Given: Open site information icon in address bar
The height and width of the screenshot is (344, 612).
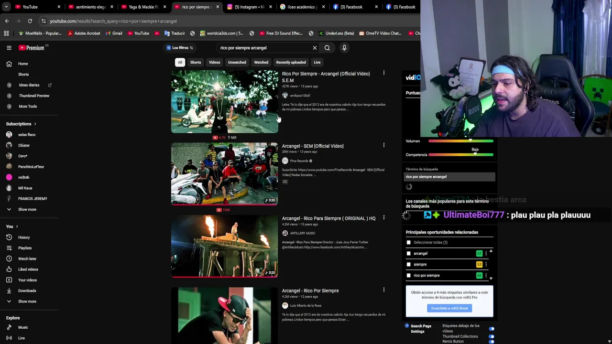Looking at the screenshot, I should pyautogui.click(x=44, y=21).
